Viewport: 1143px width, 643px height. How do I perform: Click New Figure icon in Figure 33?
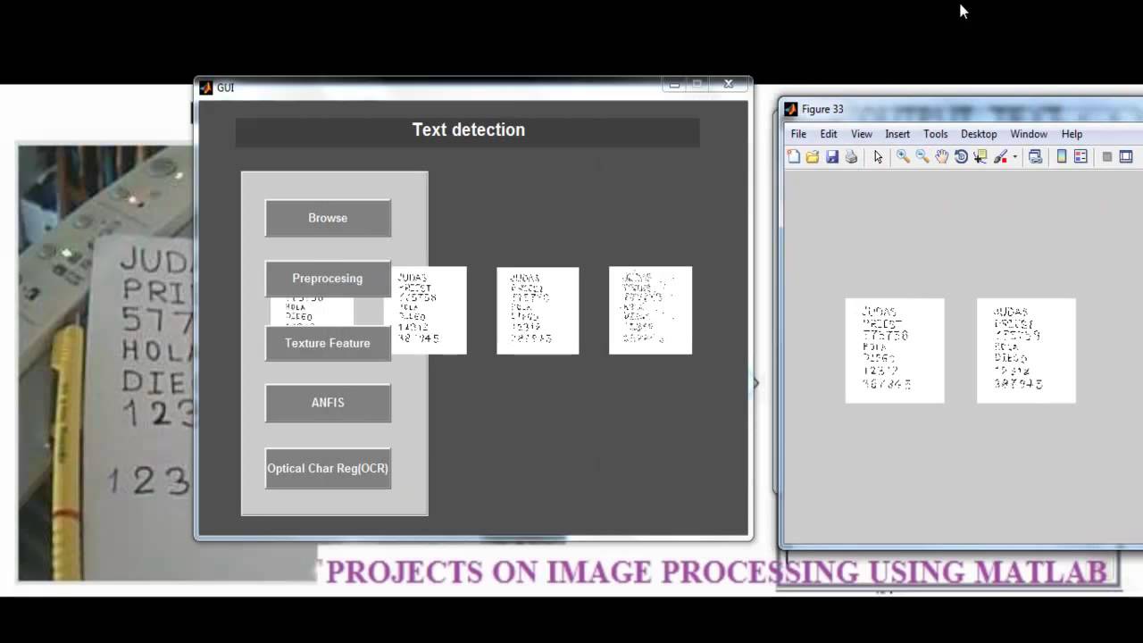[x=794, y=156]
